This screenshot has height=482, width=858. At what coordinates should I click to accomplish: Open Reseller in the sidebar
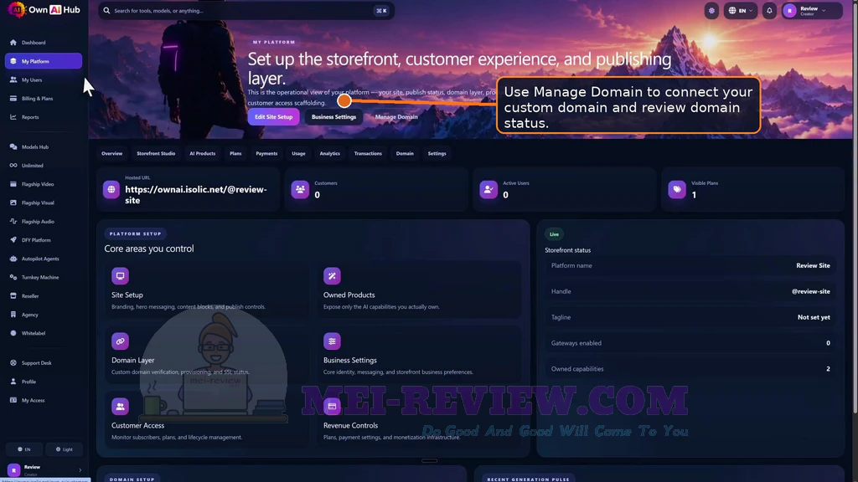coord(44,296)
